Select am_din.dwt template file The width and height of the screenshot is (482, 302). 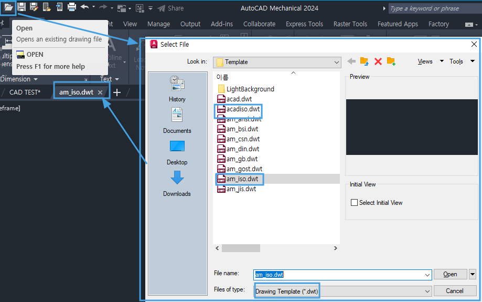[x=238, y=149]
